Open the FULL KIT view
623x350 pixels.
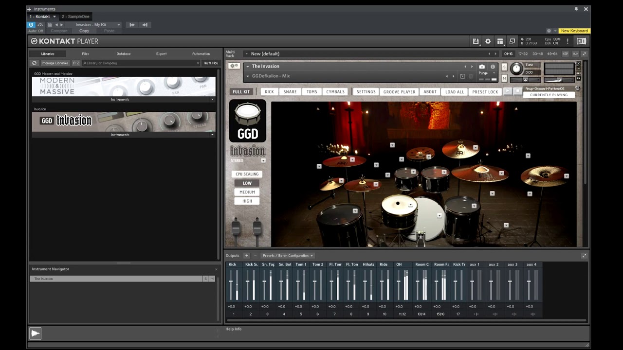pos(241,92)
